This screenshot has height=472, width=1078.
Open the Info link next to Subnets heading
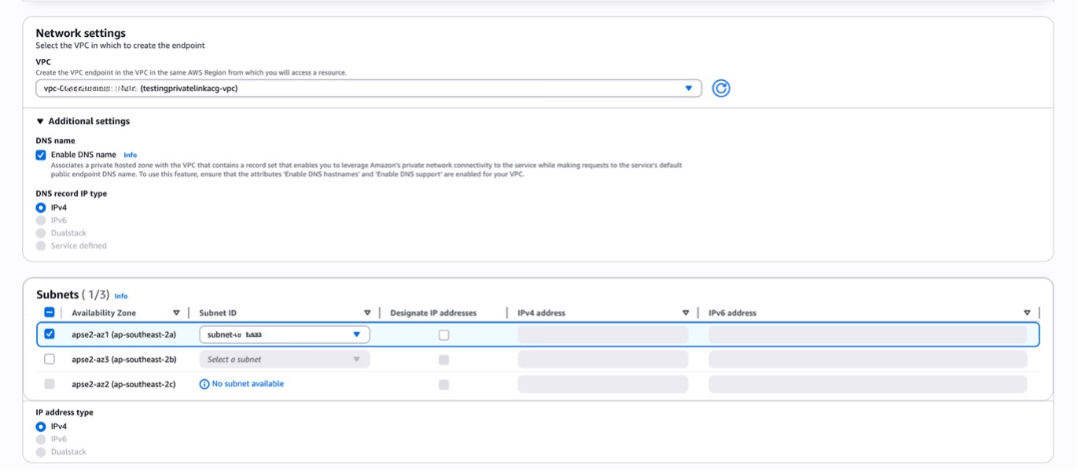pos(121,296)
